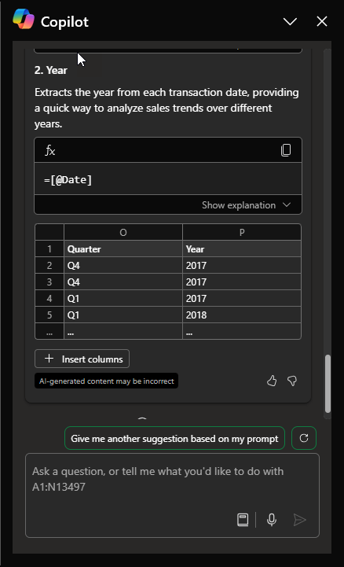344x567 pixels.
Task: Collapse the Copilot pane with chevron
Action: (290, 22)
